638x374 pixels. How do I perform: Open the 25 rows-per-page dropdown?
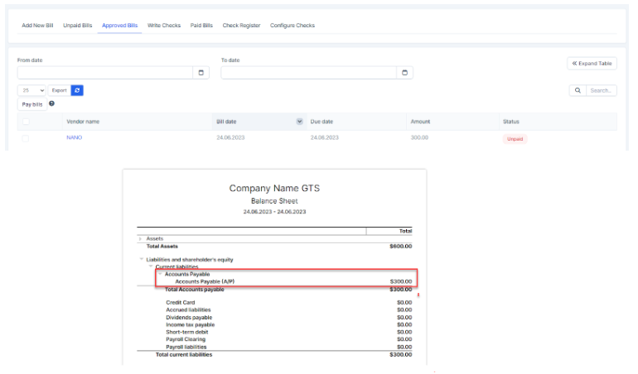31,90
